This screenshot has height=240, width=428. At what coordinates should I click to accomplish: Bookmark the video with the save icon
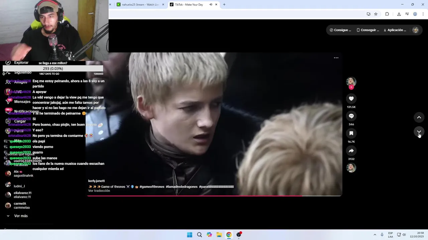coord(351,133)
